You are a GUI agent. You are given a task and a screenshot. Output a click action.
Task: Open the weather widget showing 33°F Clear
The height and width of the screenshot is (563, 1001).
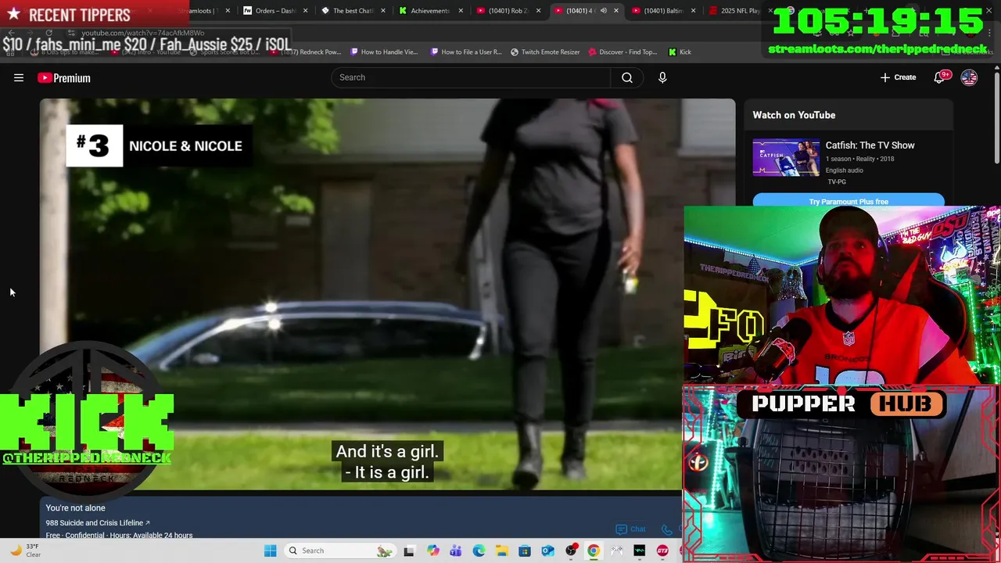25,550
